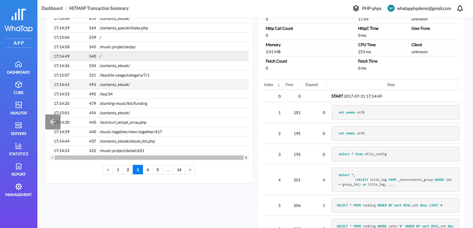Click select * from nfile_config step
The width and height of the screenshot is (473, 228).
click(x=395, y=154)
